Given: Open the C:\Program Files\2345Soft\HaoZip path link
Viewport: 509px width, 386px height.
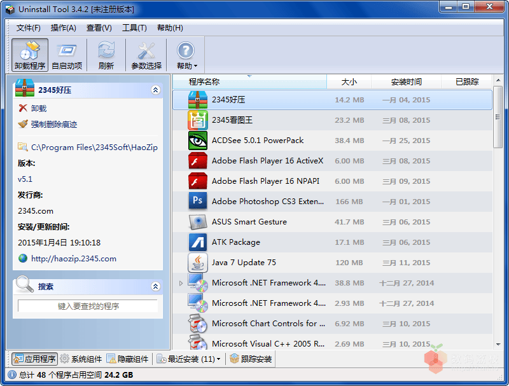Looking at the screenshot, I should click(94, 148).
